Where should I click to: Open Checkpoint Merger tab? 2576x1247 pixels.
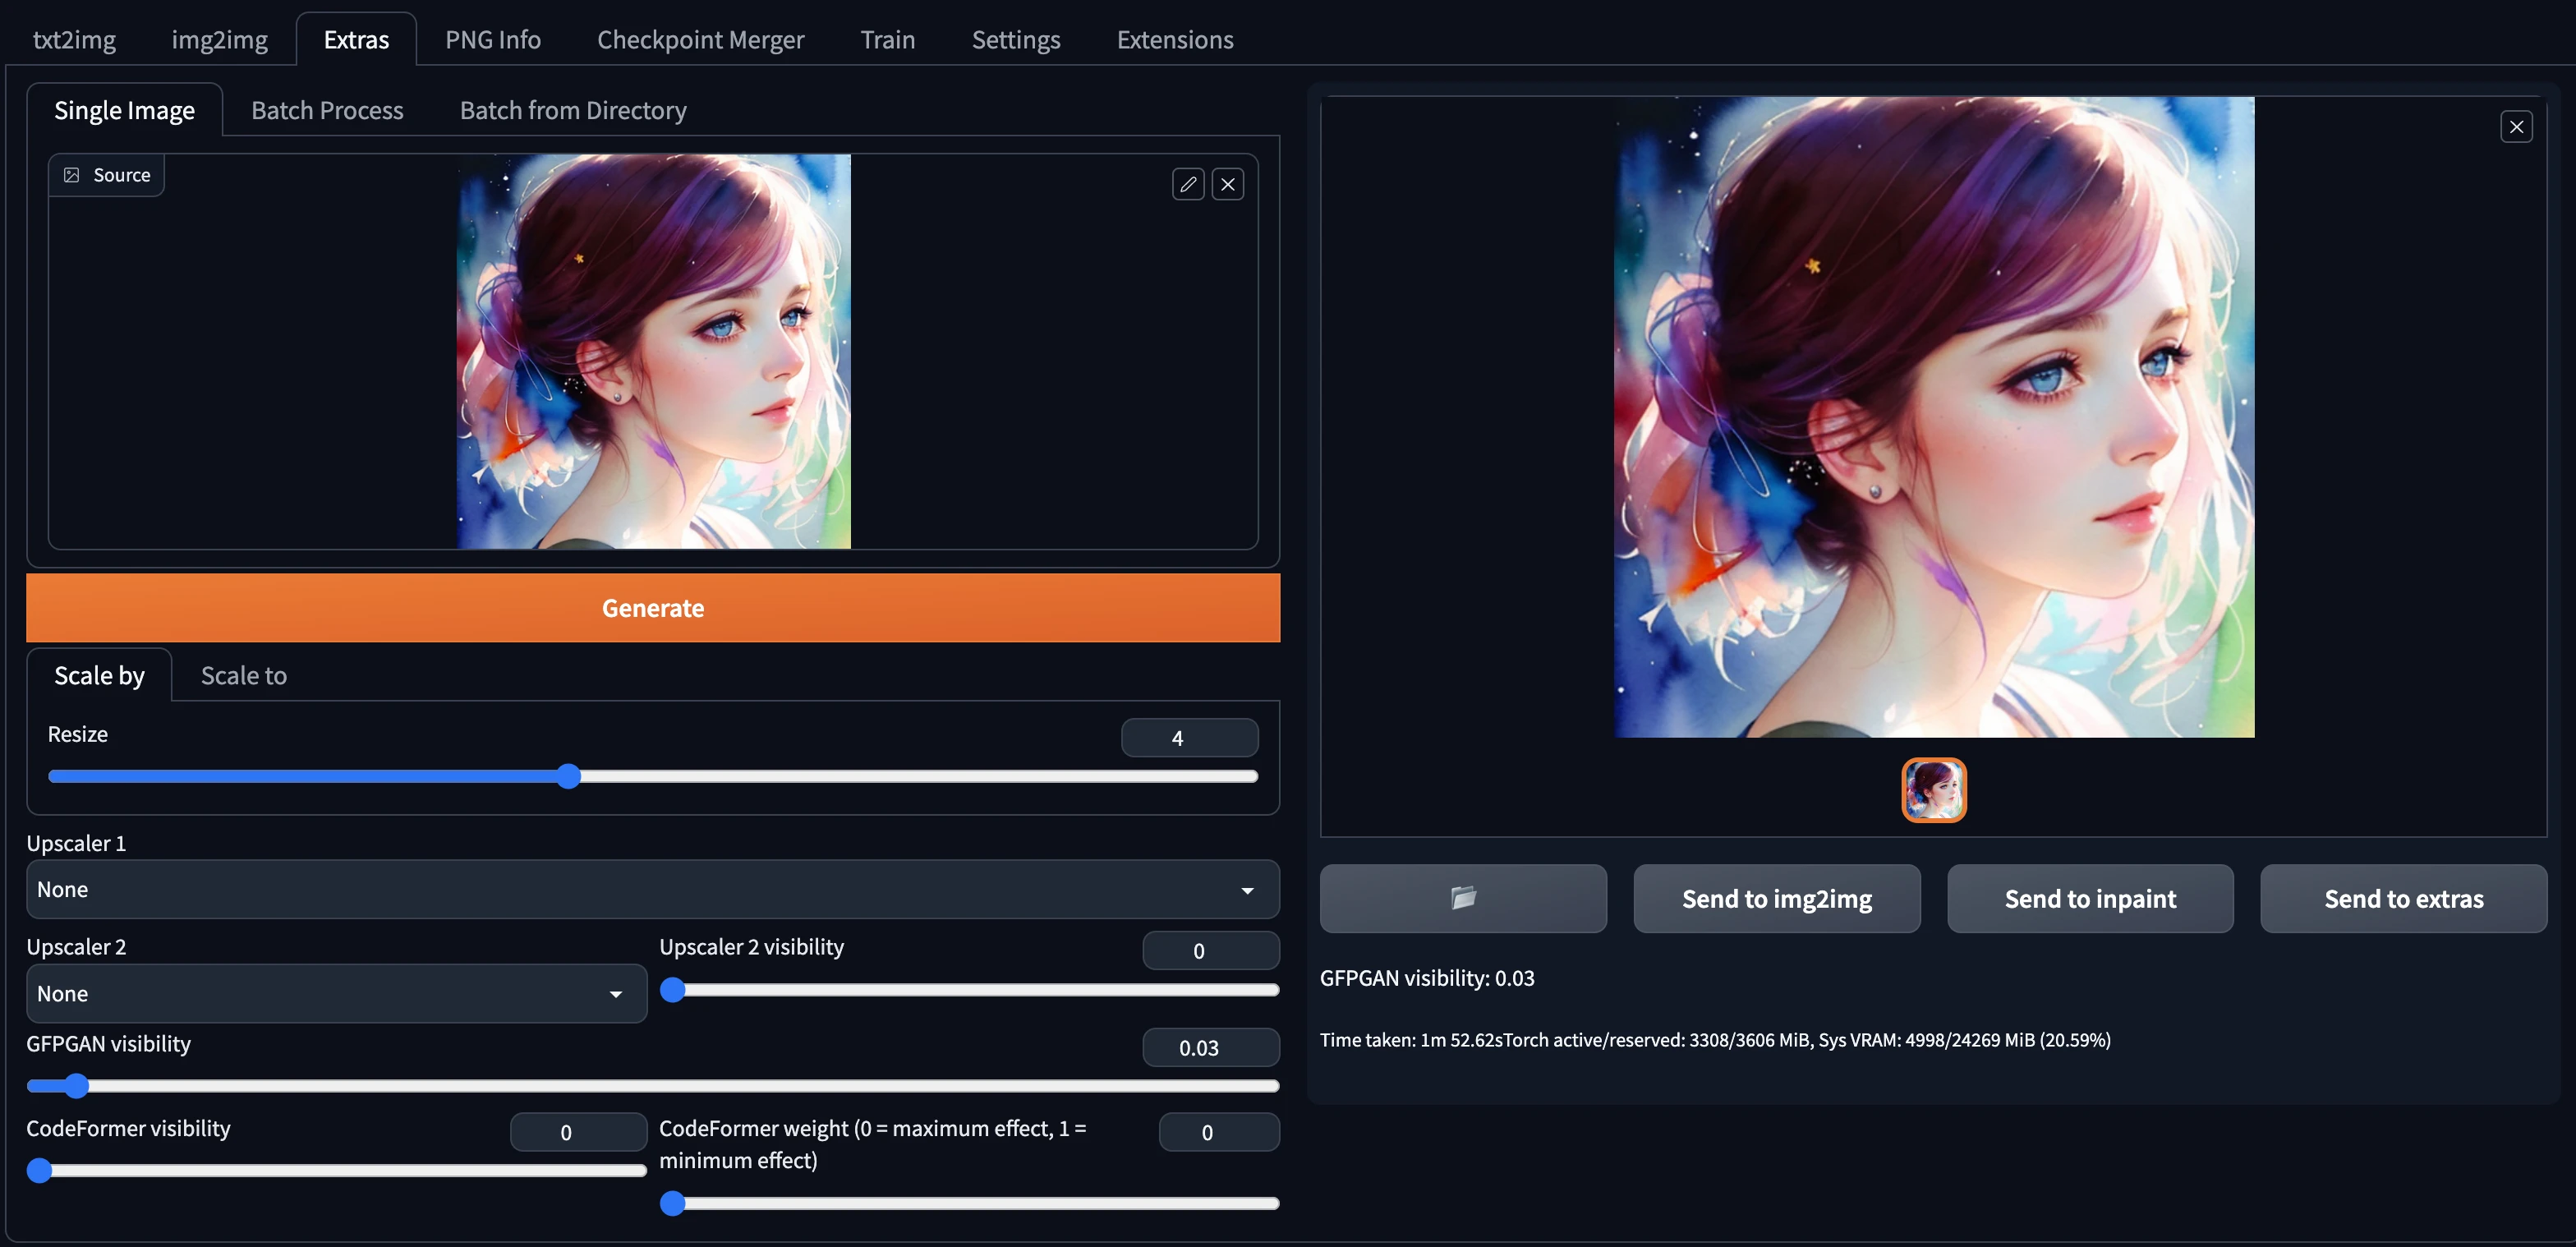[700, 40]
